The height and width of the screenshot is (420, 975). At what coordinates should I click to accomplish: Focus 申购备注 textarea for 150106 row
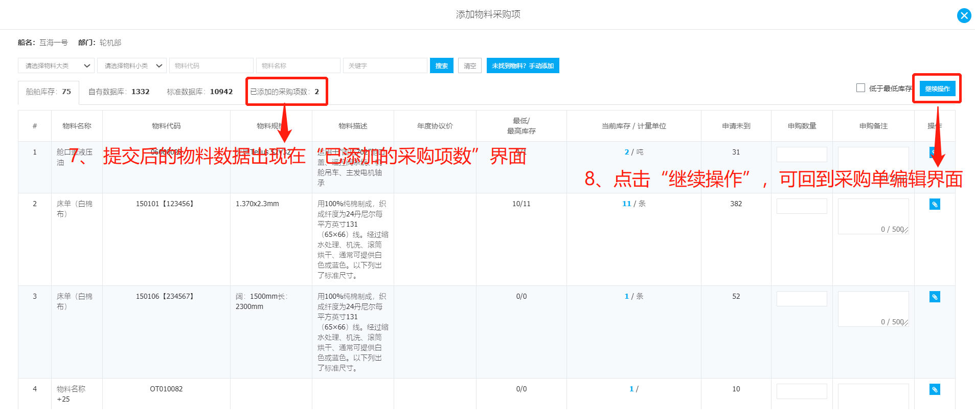873,309
